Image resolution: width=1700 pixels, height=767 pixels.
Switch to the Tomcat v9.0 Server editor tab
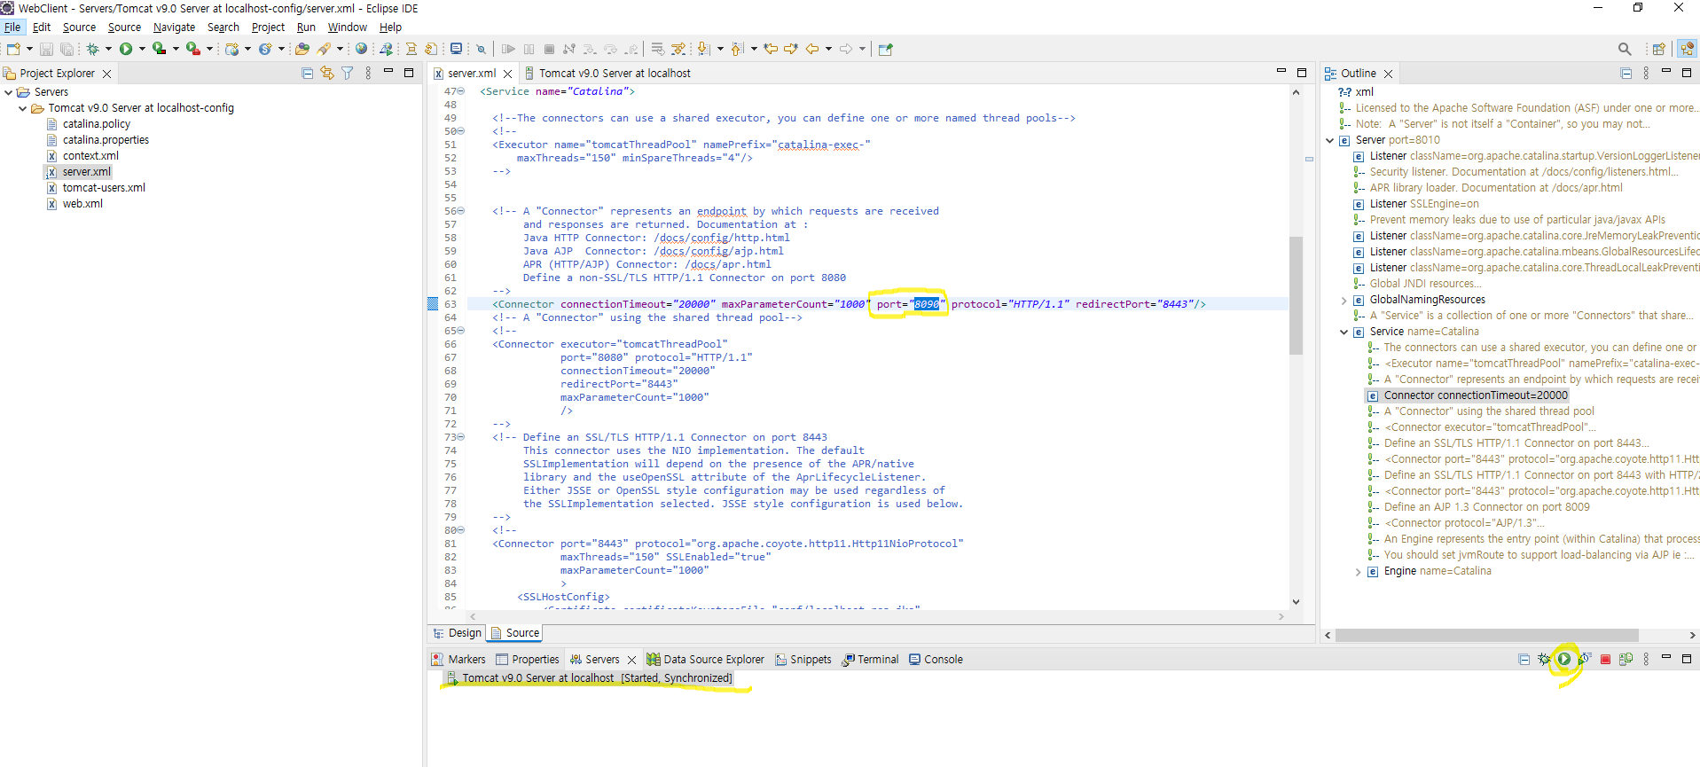pyautogui.click(x=607, y=74)
